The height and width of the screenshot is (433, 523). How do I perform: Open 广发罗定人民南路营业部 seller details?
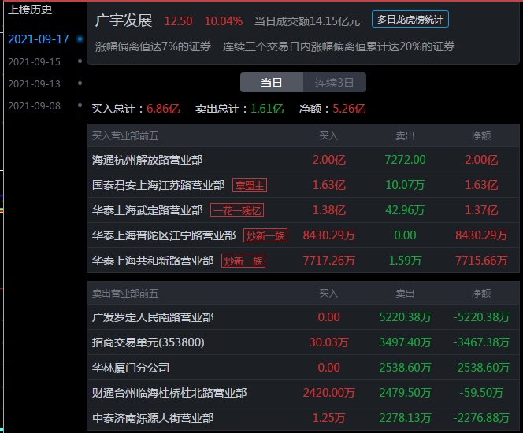pyautogui.click(x=153, y=317)
